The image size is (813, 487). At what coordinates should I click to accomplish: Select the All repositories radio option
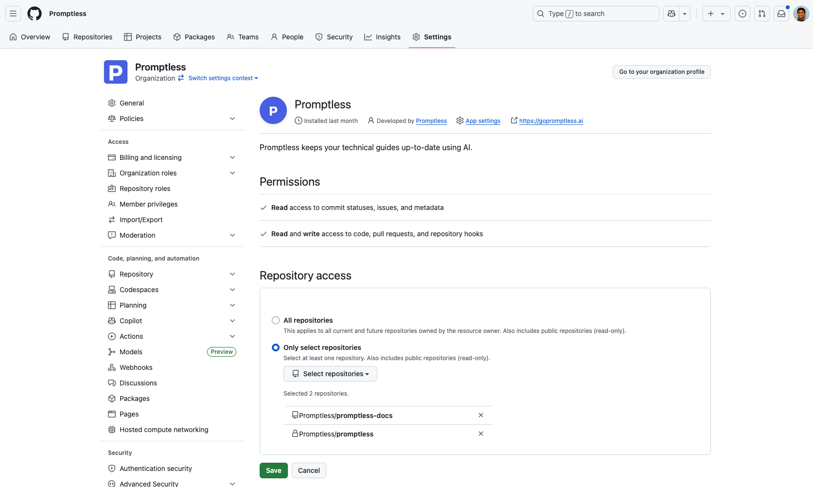[x=276, y=320]
